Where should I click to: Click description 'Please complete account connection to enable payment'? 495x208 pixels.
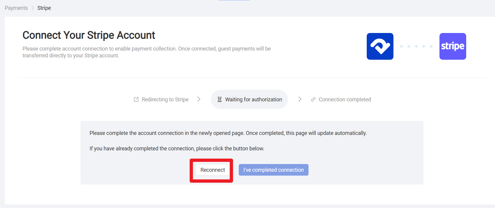[x=147, y=52]
